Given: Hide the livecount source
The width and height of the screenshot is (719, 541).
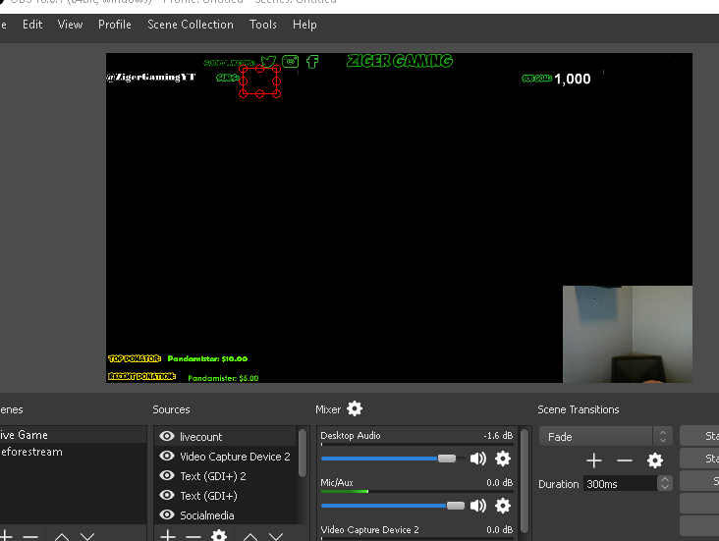Looking at the screenshot, I should tap(167, 436).
